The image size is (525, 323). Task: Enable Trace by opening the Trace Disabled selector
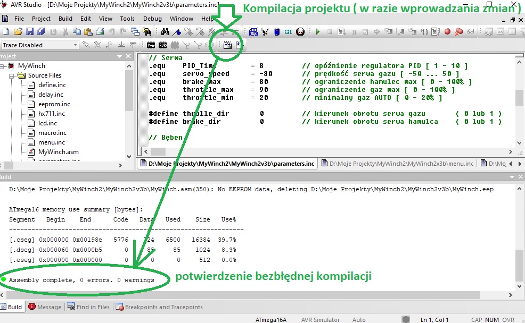click(x=75, y=45)
